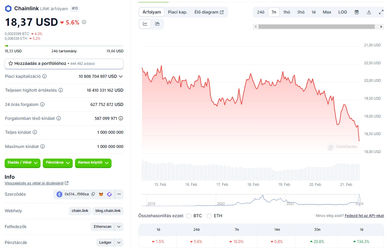Show info for Maximum kínálat
The image size is (386, 248).
42,147
